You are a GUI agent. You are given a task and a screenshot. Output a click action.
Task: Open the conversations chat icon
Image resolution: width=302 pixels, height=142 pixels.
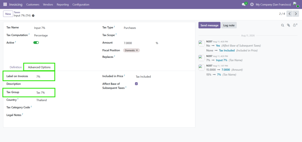click(x=243, y=5)
